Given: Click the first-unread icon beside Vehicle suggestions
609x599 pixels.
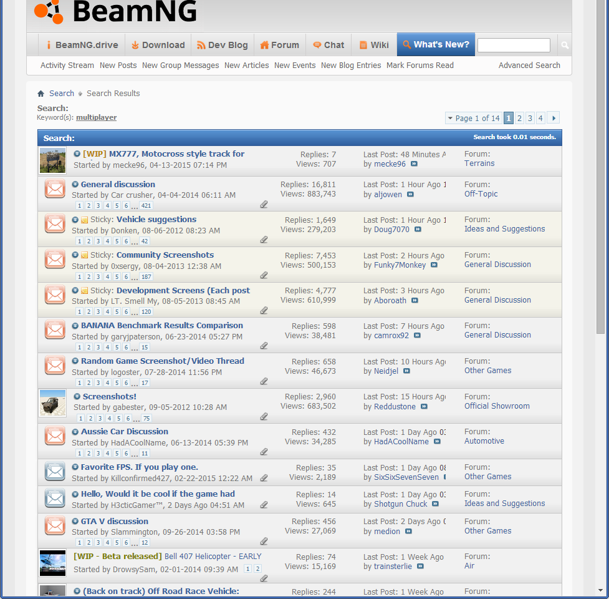Looking at the screenshot, I should coord(75,220).
